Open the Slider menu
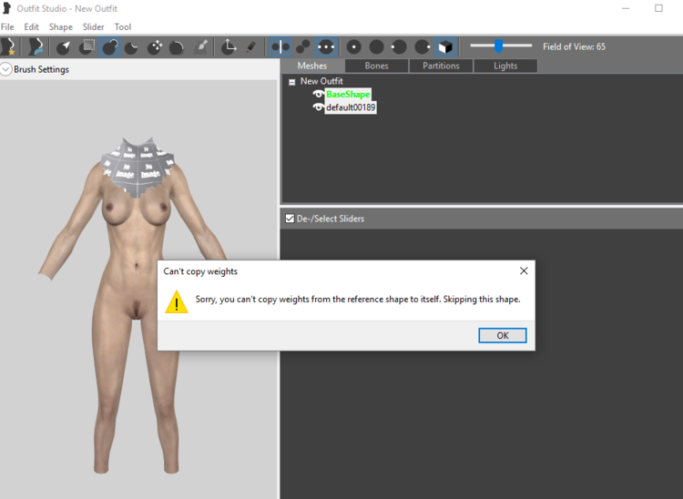This screenshot has width=683, height=499. [x=93, y=27]
